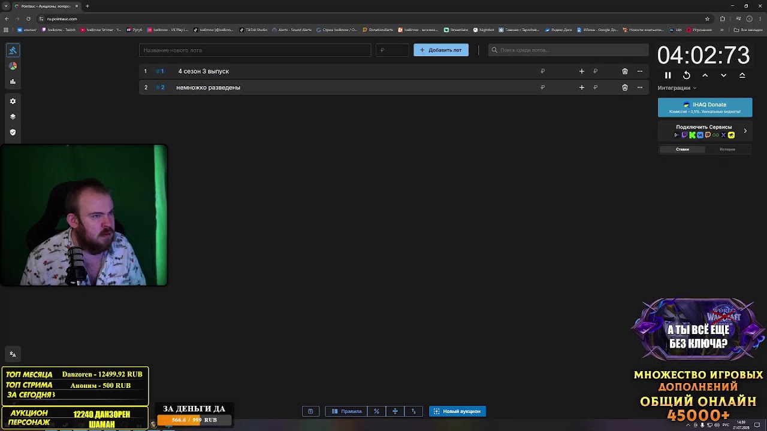Open the IHAQ Donate integration banner
The image size is (767, 431).
pos(705,107)
